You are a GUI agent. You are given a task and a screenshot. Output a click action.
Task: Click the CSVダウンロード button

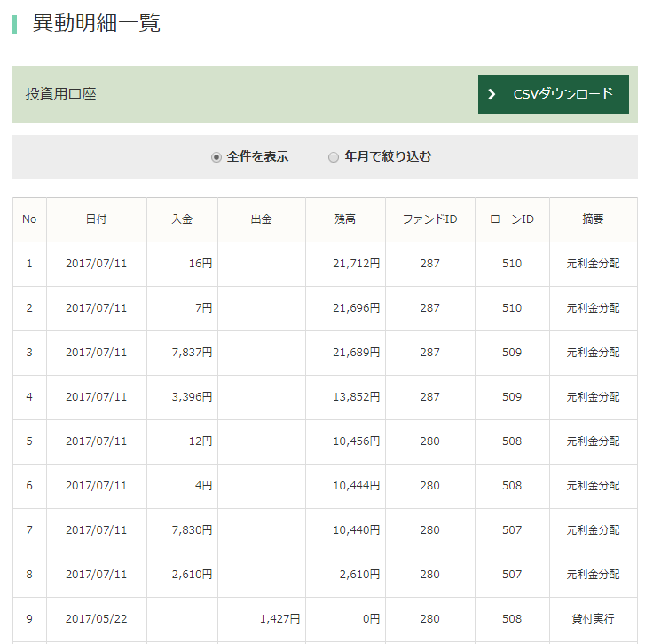click(x=553, y=94)
